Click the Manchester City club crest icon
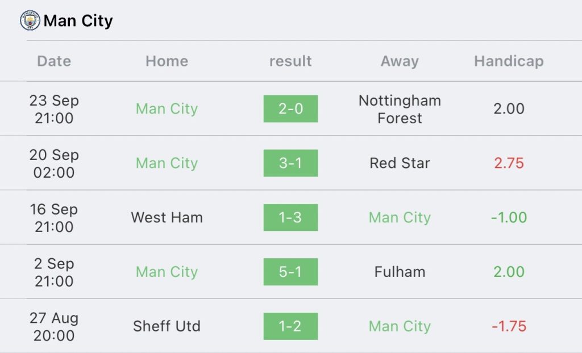Image resolution: width=582 pixels, height=353 pixels. (x=30, y=20)
